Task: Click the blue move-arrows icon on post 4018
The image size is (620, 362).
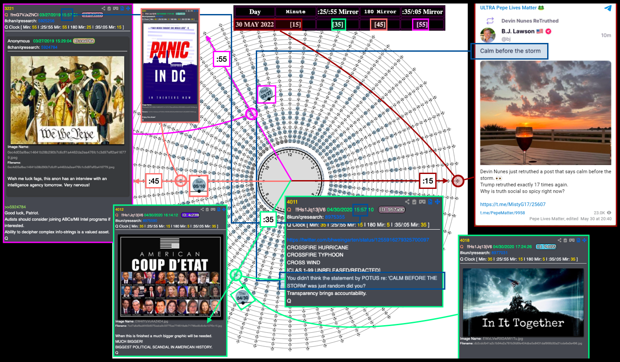Action: (x=584, y=240)
